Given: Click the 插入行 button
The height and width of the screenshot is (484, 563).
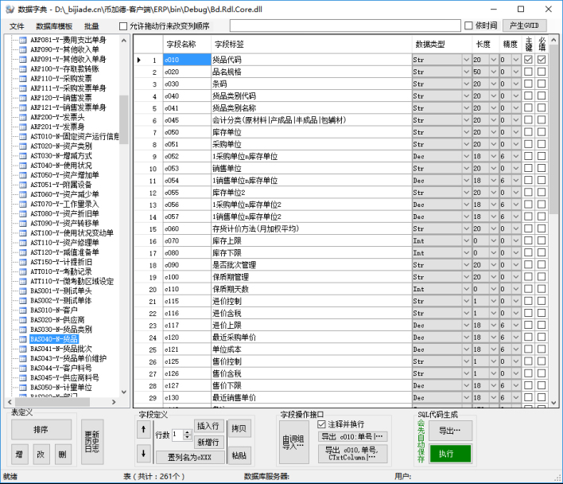Looking at the screenshot, I should [x=208, y=426].
